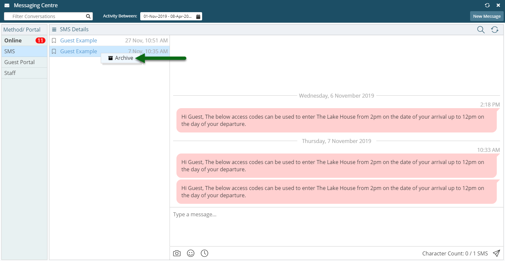Viewport: 505px width, 261px height.
Task: Click the 2:18 PM message bubble
Action: pos(336,120)
